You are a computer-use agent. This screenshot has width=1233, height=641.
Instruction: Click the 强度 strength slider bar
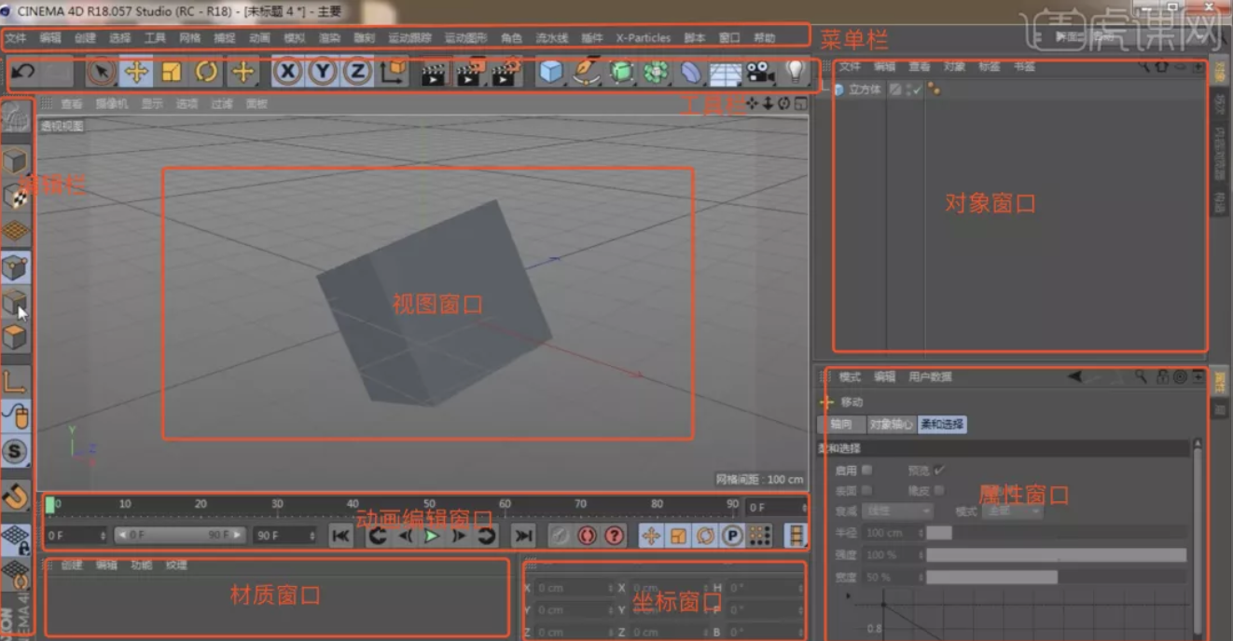pos(1055,555)
